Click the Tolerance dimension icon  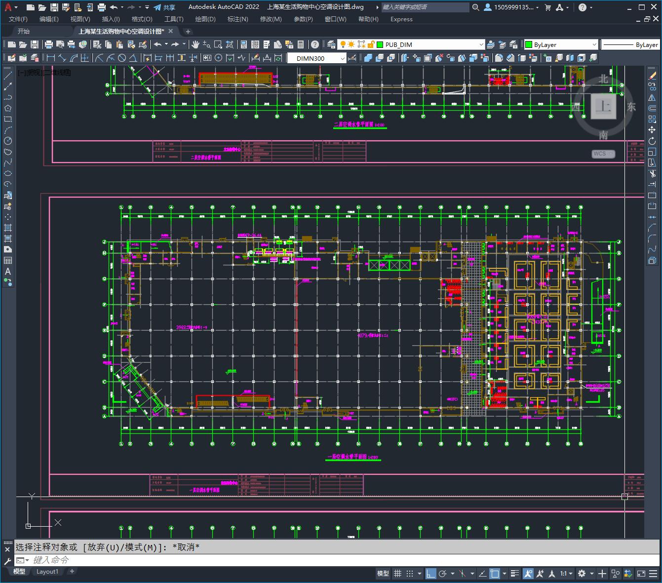click(x=207, y=58)
